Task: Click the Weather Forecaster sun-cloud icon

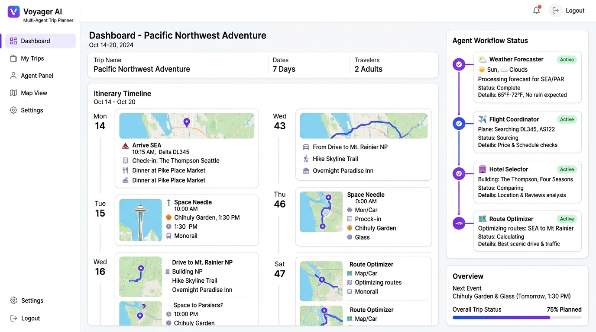Action: tap(483, 59)
